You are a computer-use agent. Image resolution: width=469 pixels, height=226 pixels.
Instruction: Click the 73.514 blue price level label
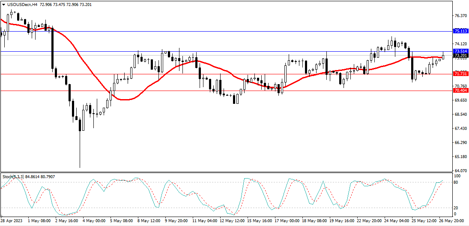click(460, 51)
